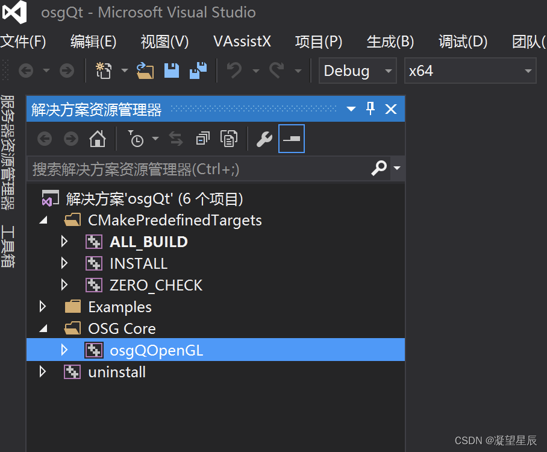
Task: Expand the INSTALL project
Action: pos(64,263)
